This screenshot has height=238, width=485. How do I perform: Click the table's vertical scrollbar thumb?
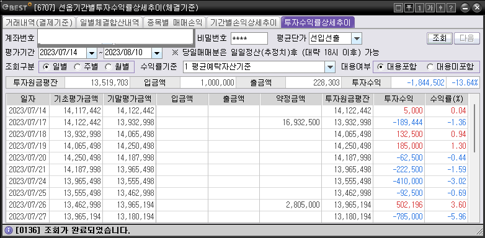click(475, 128)
